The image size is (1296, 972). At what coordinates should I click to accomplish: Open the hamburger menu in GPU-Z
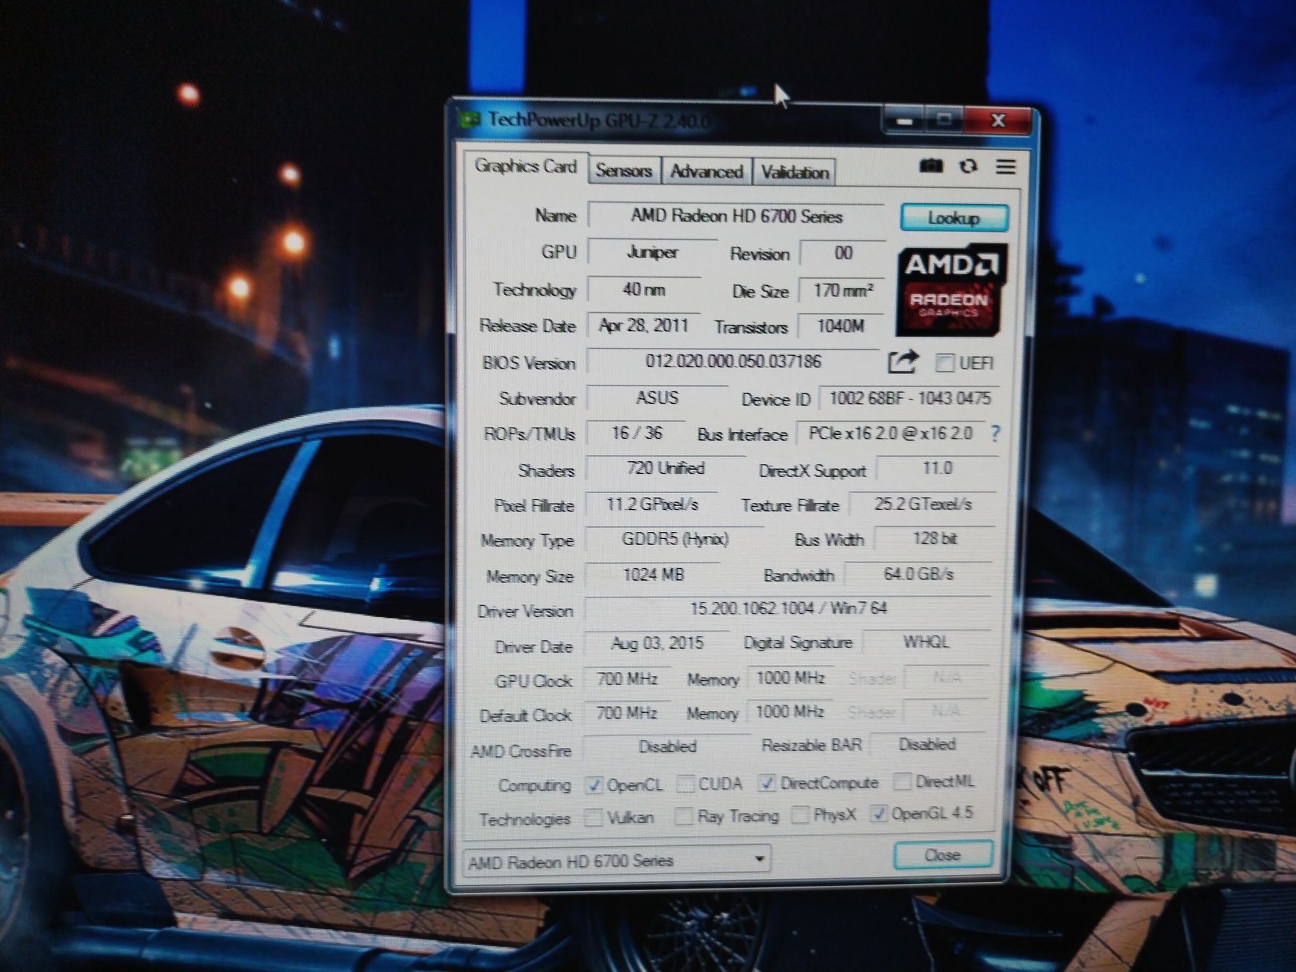(1005, 167)
